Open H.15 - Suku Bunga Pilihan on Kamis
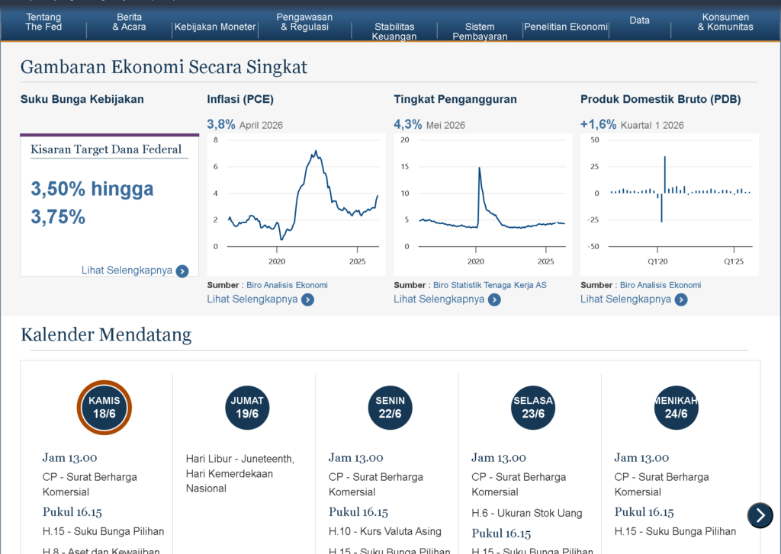The height and width of the screenshot is (554, 781). (x=103, y=532)
